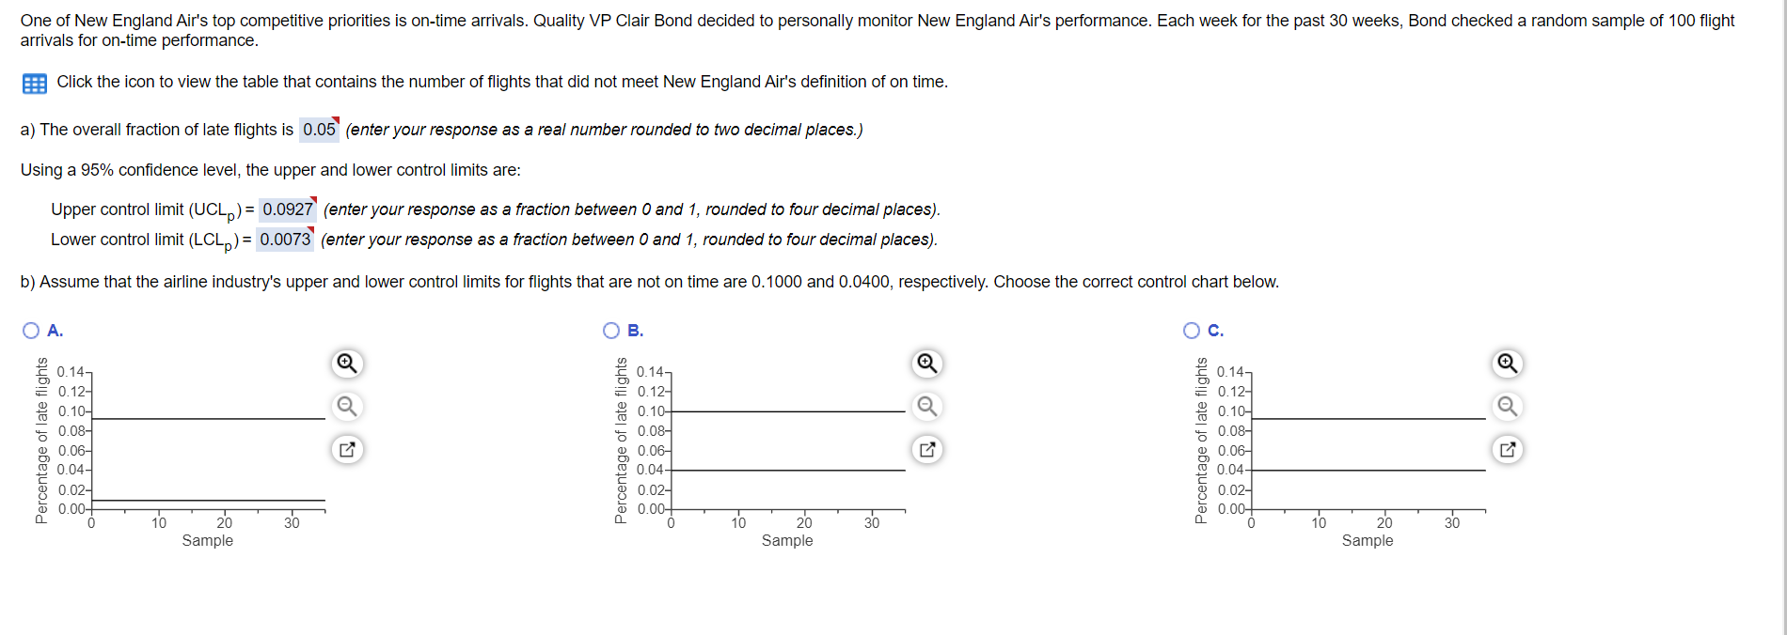The width and height of the screenshot is (1787, 635).
Task: Click the table icon to view flight data
Action: tap(34, 84)
